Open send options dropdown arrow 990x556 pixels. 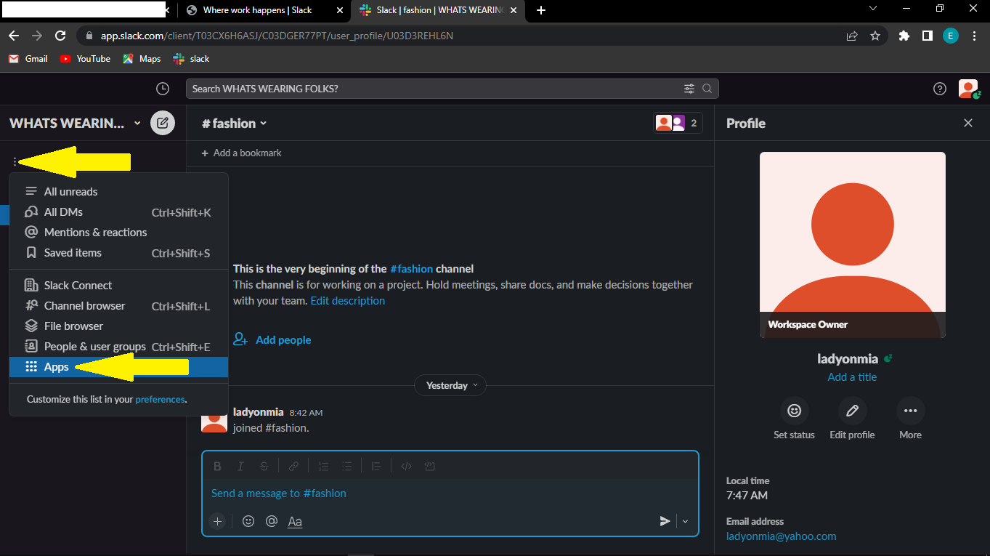(685, 521)
